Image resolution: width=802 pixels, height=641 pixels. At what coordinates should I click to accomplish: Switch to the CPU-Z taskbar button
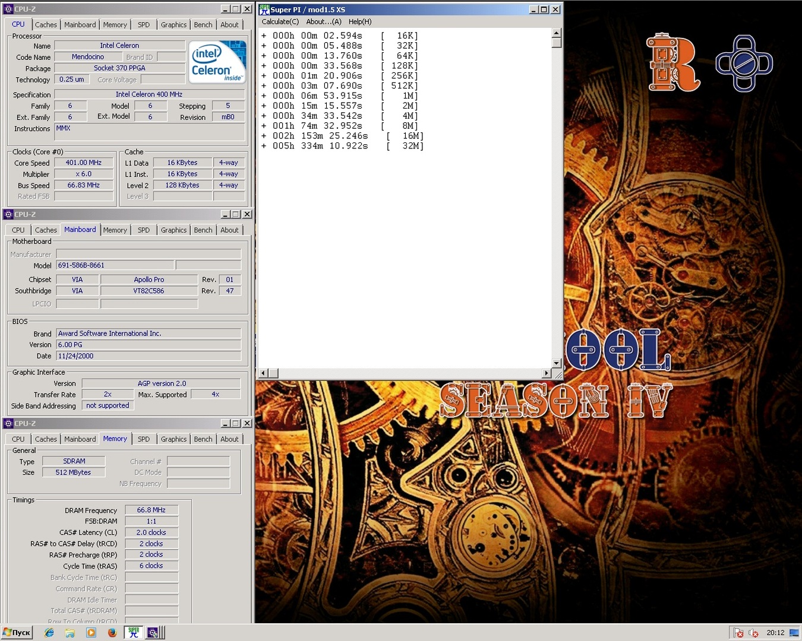pos(153,633)
